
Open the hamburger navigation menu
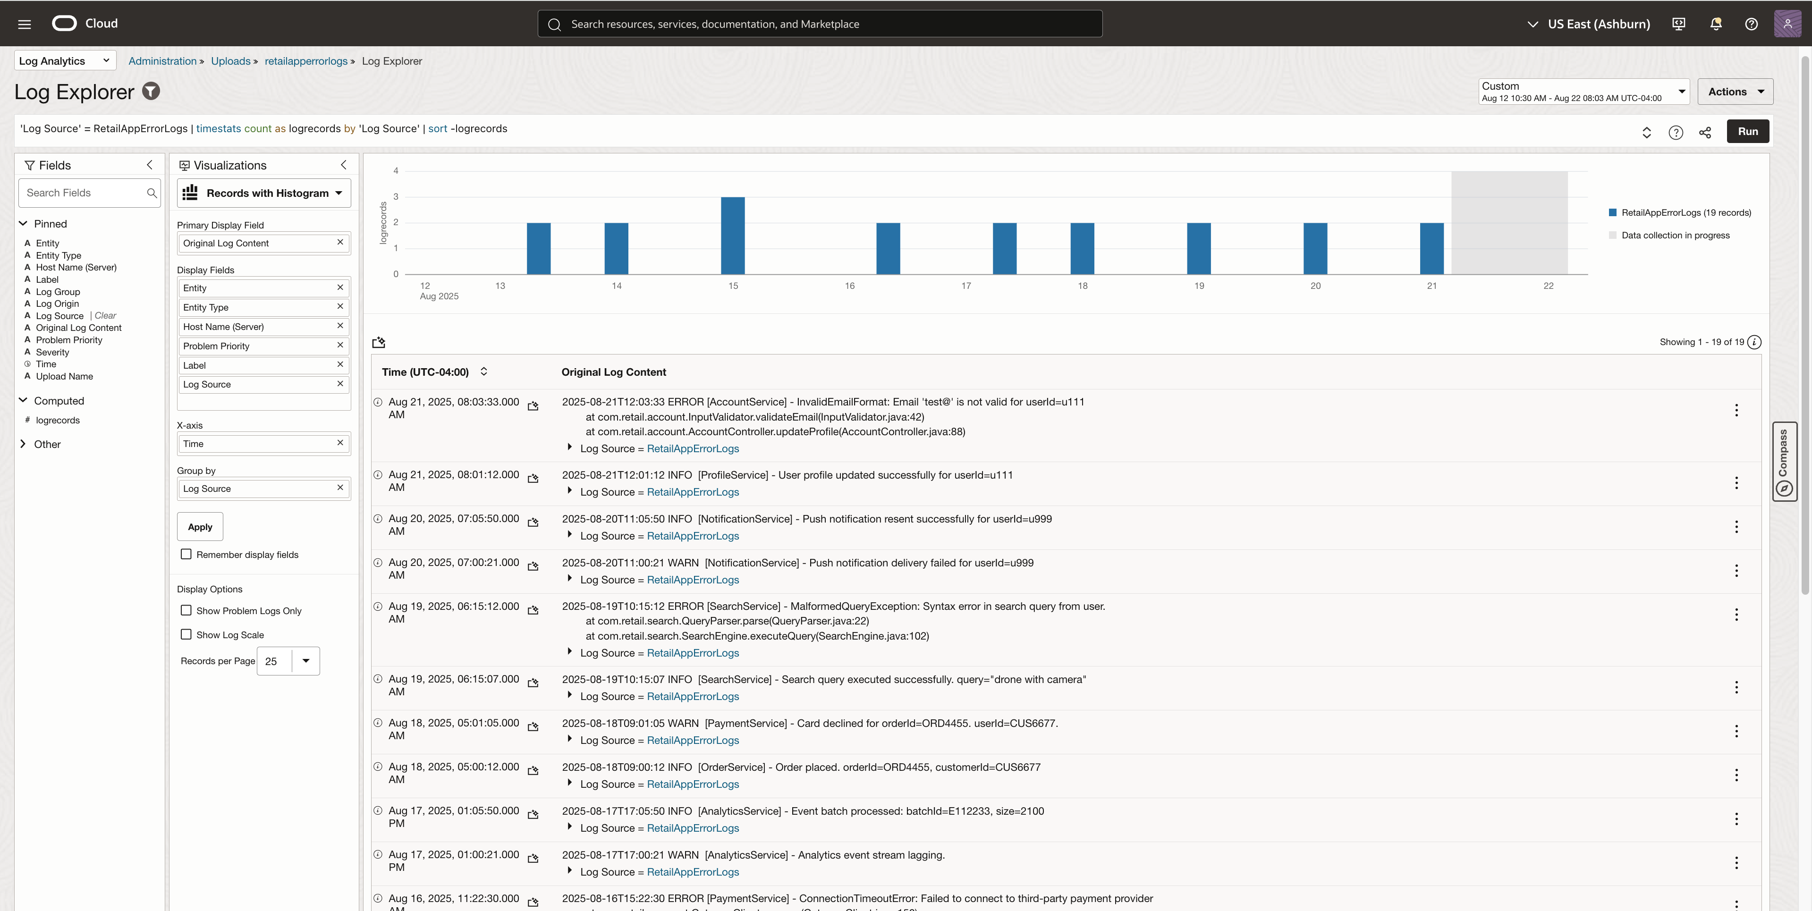coord(25,24)
